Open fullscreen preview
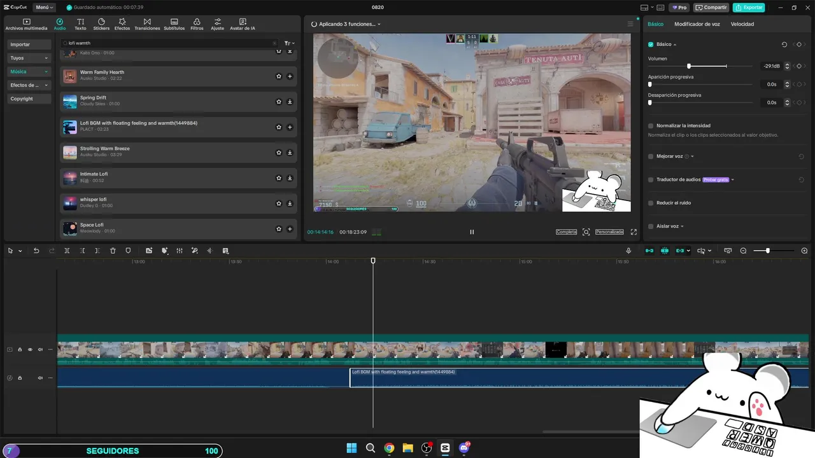 coord(634,232)
